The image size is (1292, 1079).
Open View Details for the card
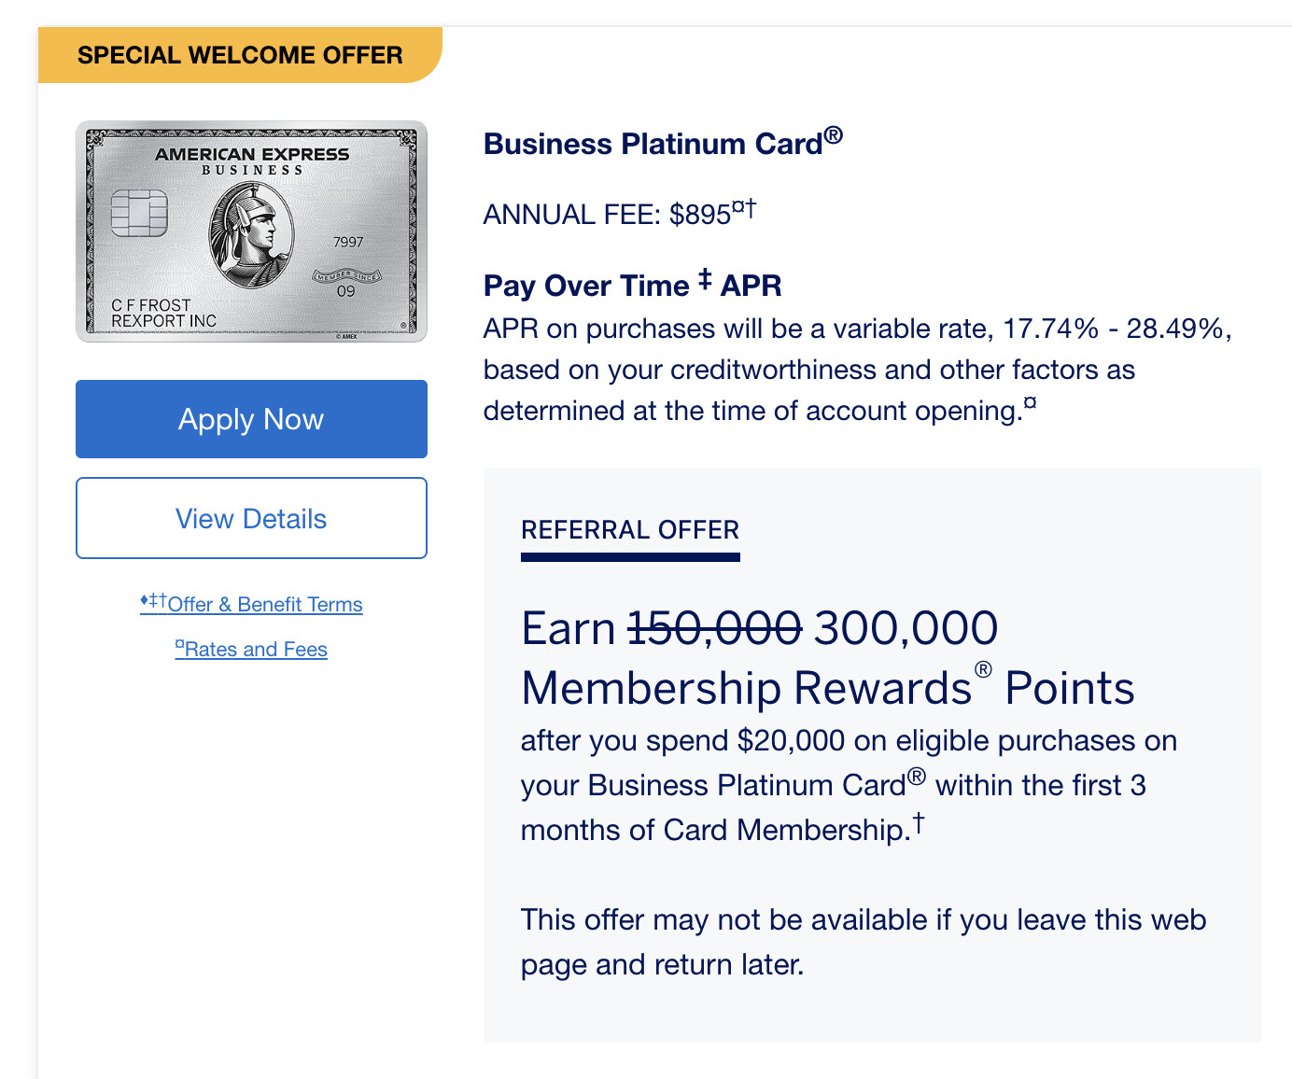pyautogui.click(x=251, y=518)
